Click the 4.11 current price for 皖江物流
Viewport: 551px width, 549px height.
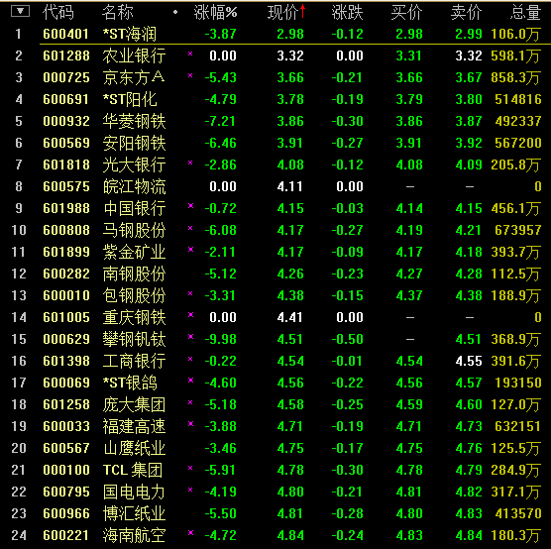tap(290, 186)
